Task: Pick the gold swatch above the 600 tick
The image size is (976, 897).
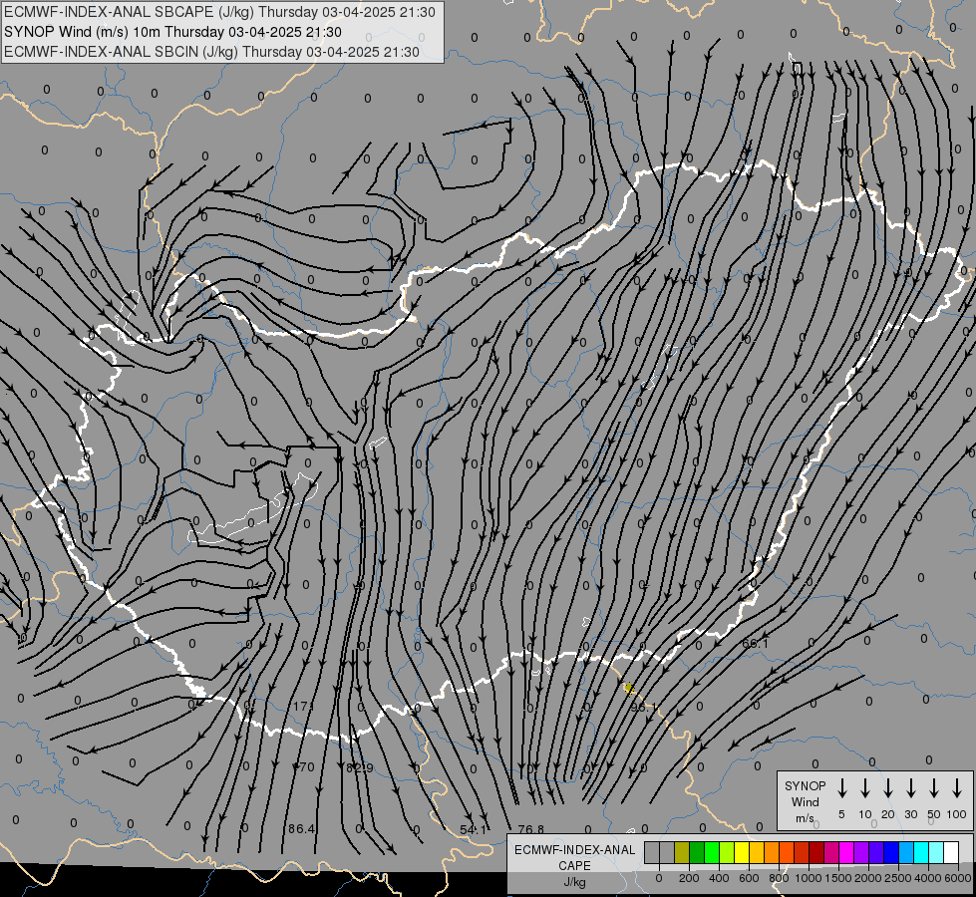Action: point(757,852)
